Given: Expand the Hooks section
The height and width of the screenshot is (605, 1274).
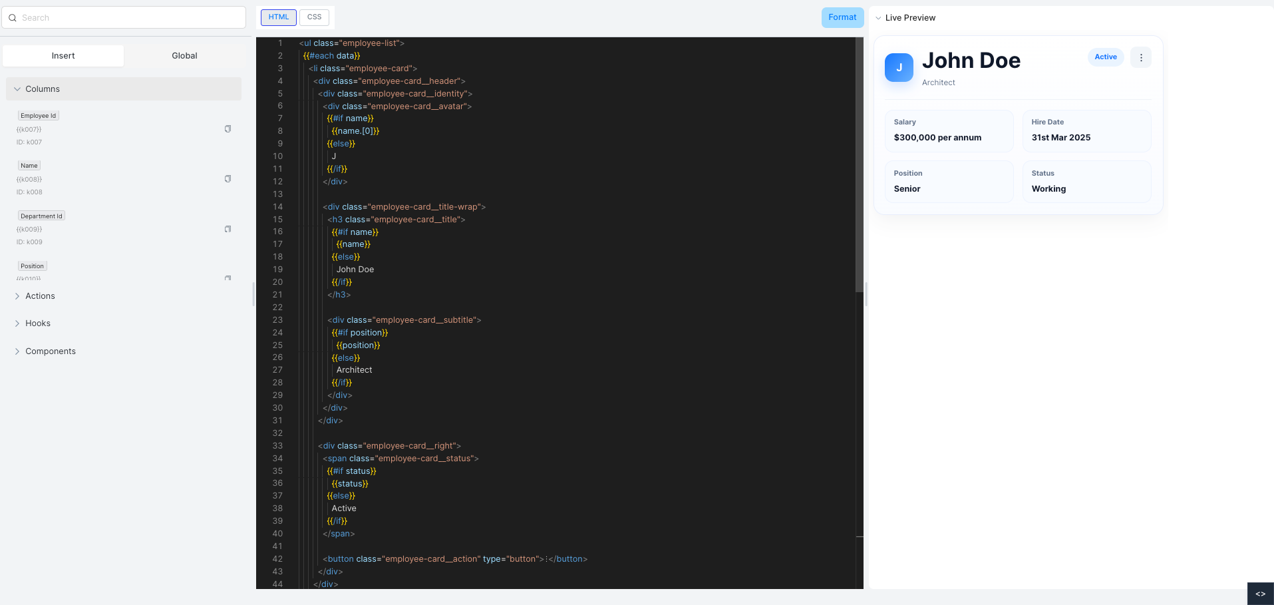Looking at the screenshot, I should pos(38,323).
